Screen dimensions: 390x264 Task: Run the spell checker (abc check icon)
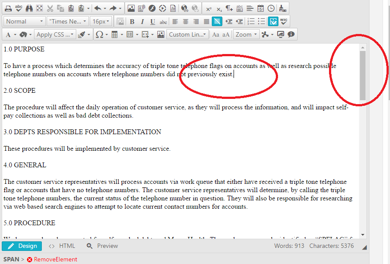tap(19, 8)
